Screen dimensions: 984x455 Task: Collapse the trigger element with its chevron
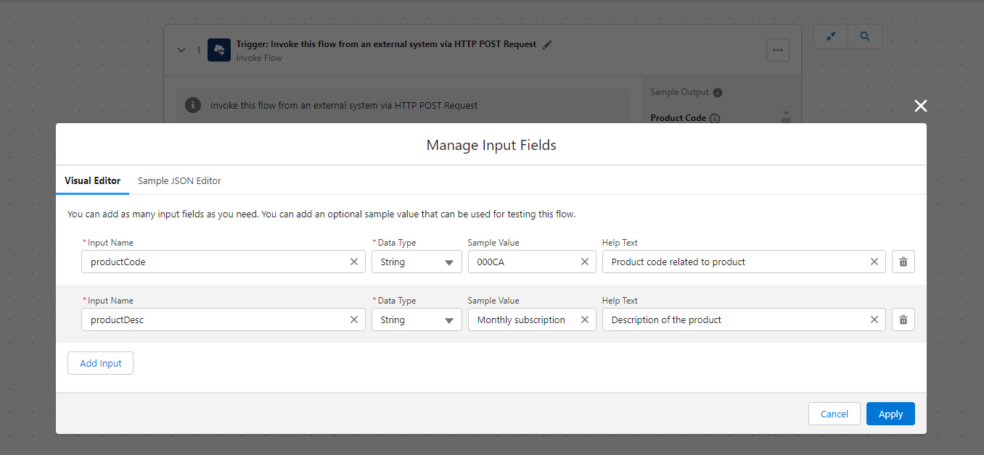click(181, 49)
